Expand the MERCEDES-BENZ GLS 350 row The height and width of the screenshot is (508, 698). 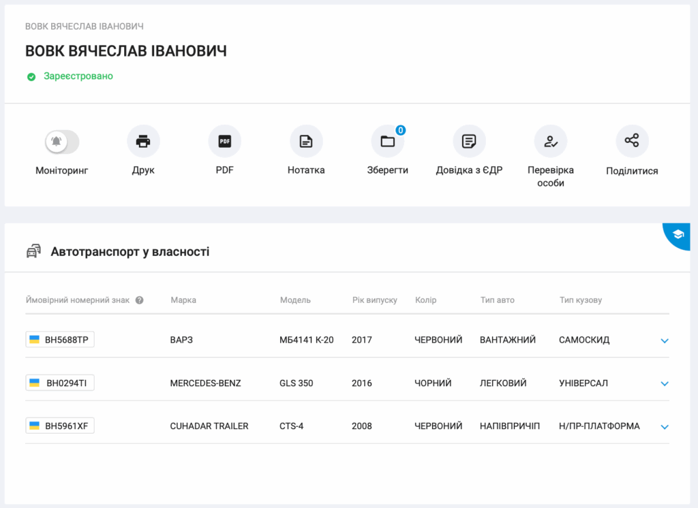(x=665, y=384)
